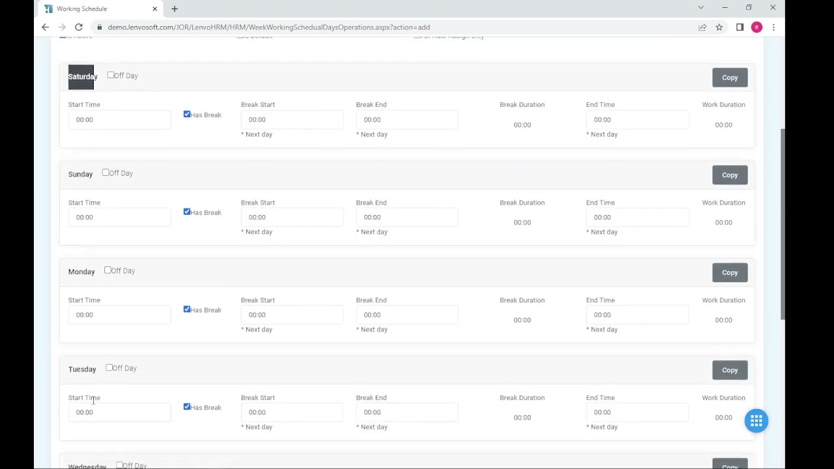Focus Tuesday Start Time field
This screenshot has height=469, width=834.
119,412
